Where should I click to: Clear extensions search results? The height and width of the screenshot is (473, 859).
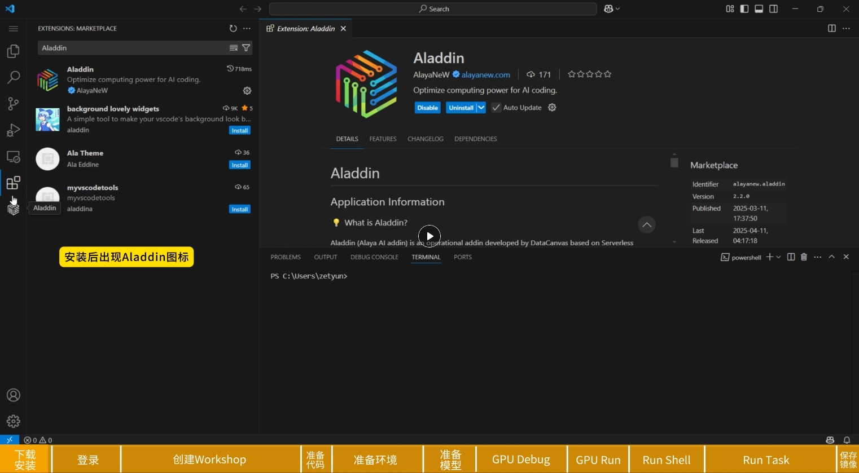coord(234,48)
